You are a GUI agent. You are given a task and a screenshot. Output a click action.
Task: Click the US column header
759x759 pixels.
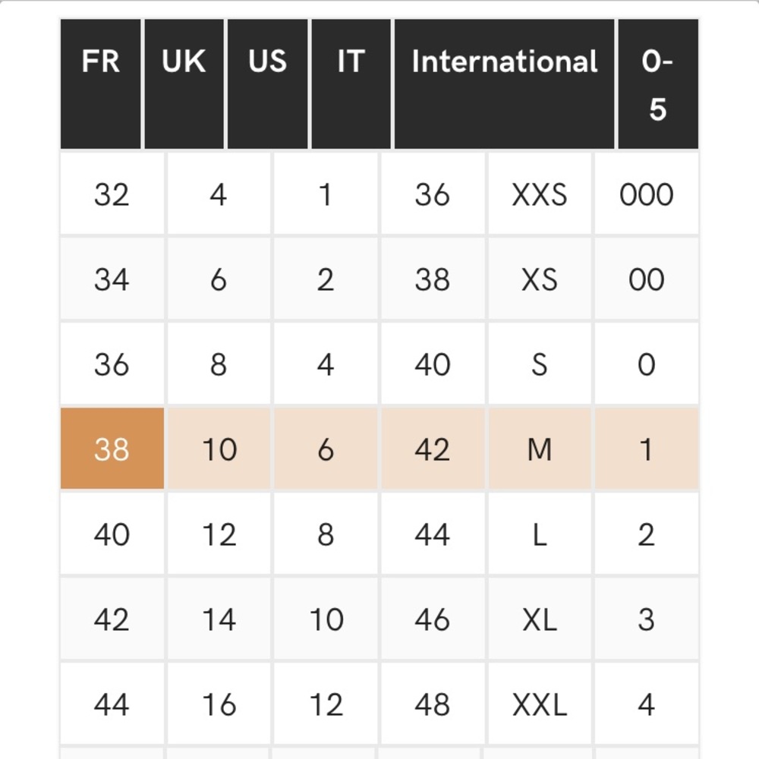click(x=268, y=84)
